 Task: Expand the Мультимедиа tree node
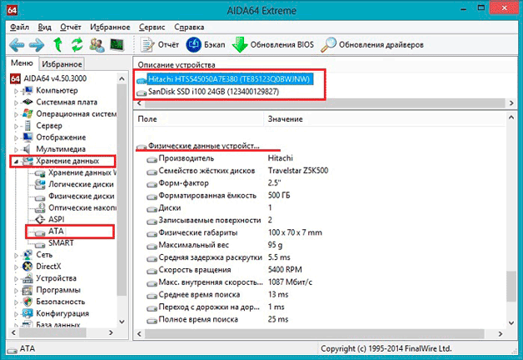coord(16,149)
